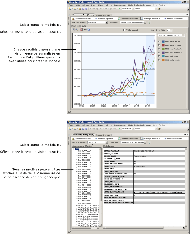The height and width of the screenshot is (234, 190).
Task: Open Forecasting model dropdown in lower window
Action: pyautogui.click(x=106, y=142)
